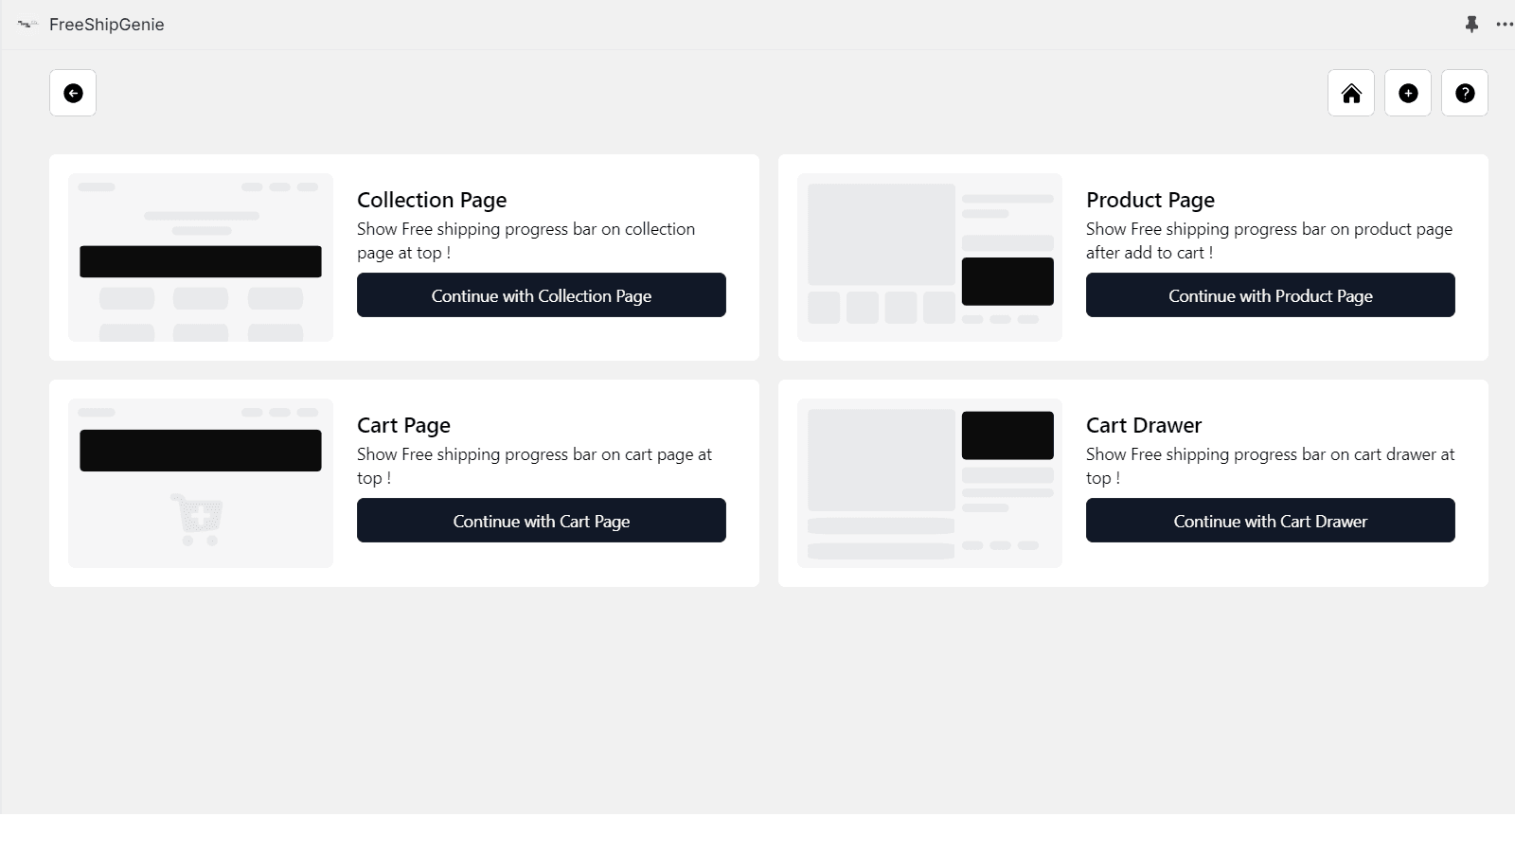The height and width of the screenshot is (852, 1515).
Task: Click the Collection Page layout thumbnail
Action: click(x=201, y=257)
